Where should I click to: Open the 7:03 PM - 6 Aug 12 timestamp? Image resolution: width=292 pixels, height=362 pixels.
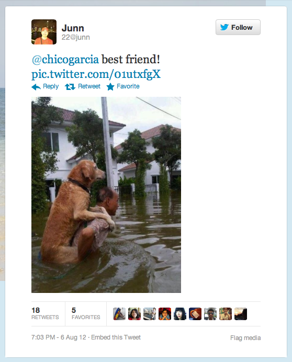click(59, 337)
